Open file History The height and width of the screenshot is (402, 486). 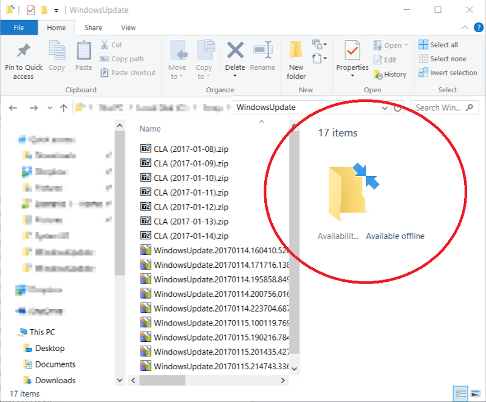390,74
